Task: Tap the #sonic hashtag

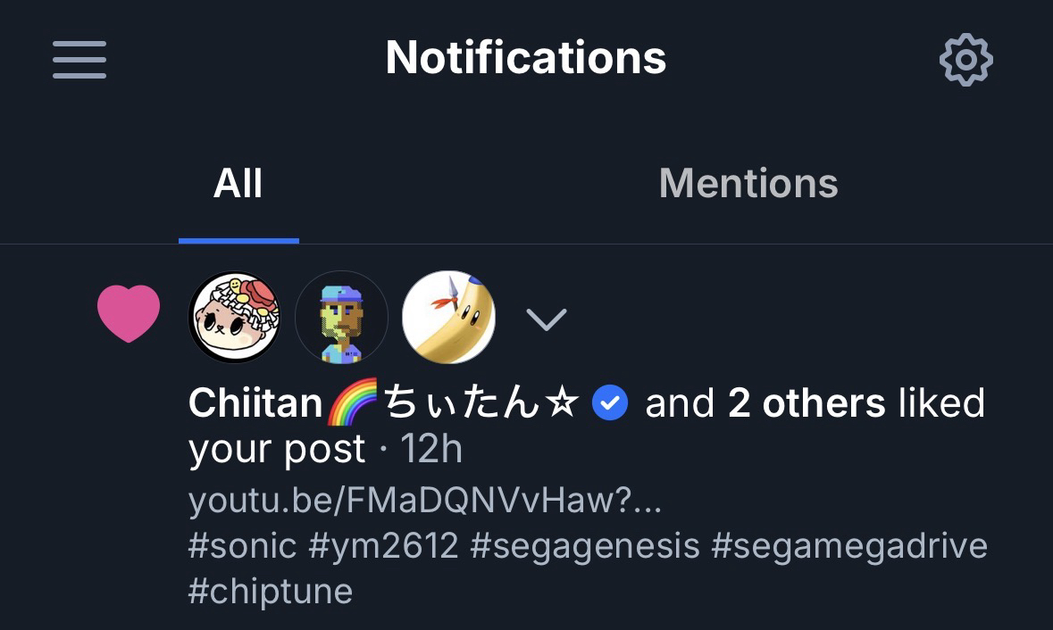Action: click(x=243, y=545)
